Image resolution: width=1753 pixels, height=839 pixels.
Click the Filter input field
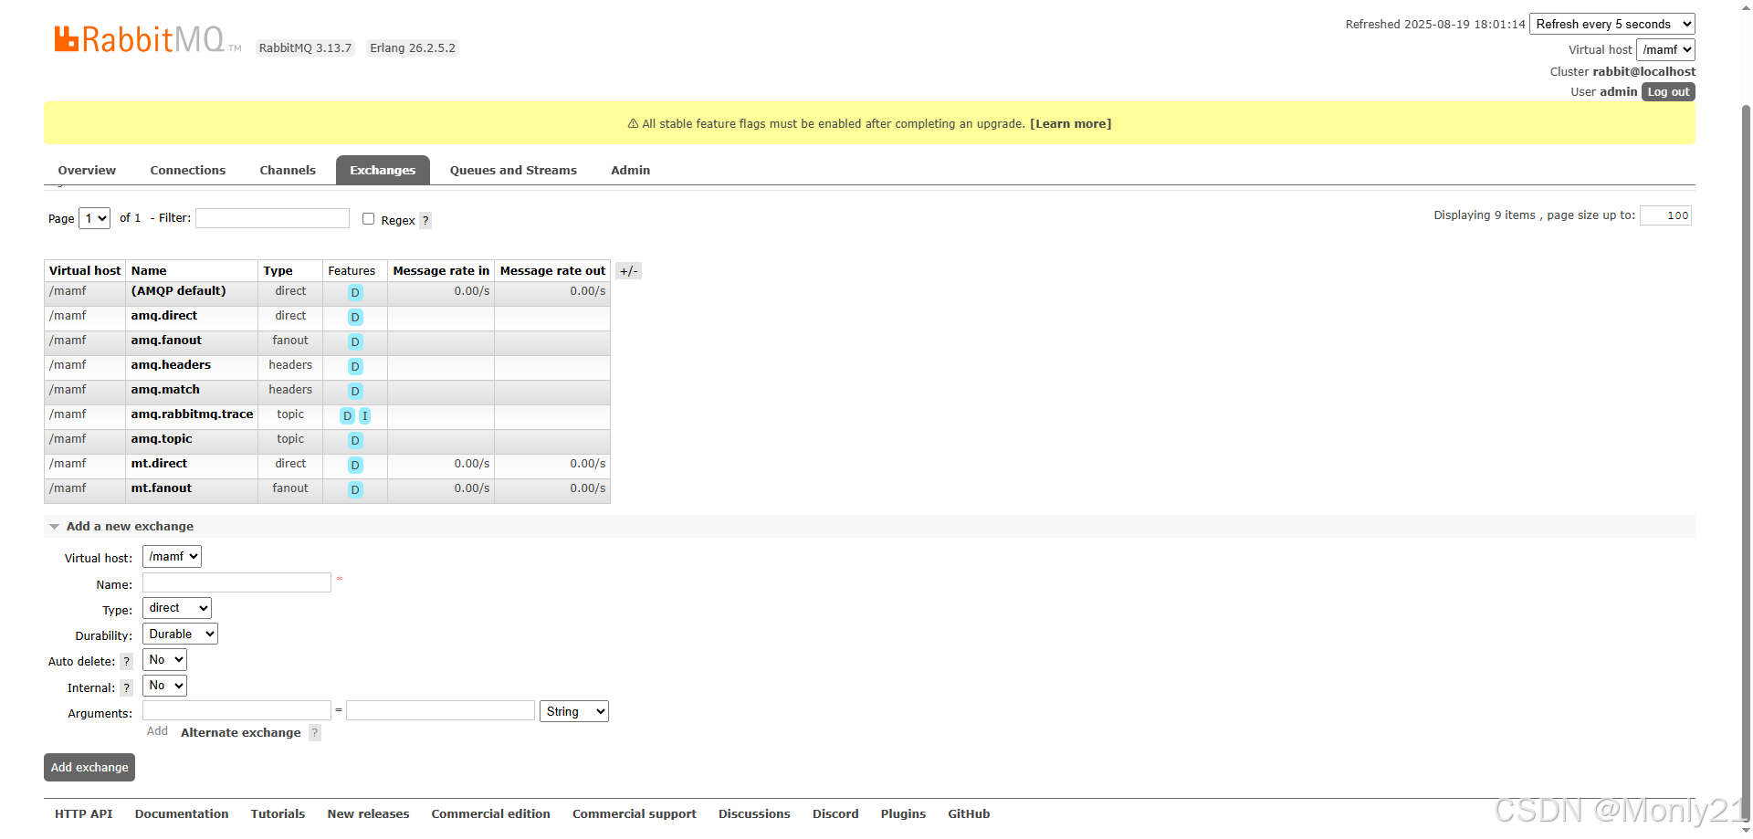point(272,218)
